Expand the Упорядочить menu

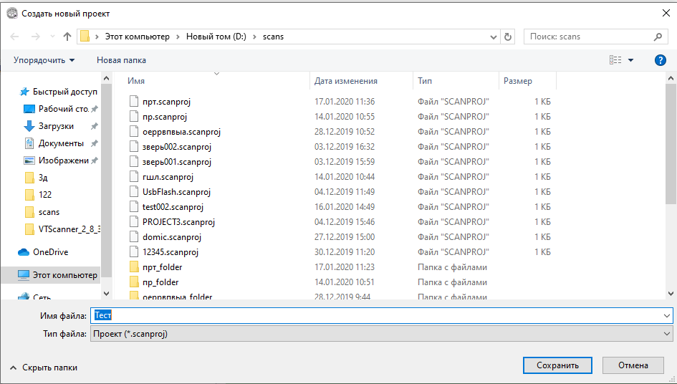pos(44,60)
